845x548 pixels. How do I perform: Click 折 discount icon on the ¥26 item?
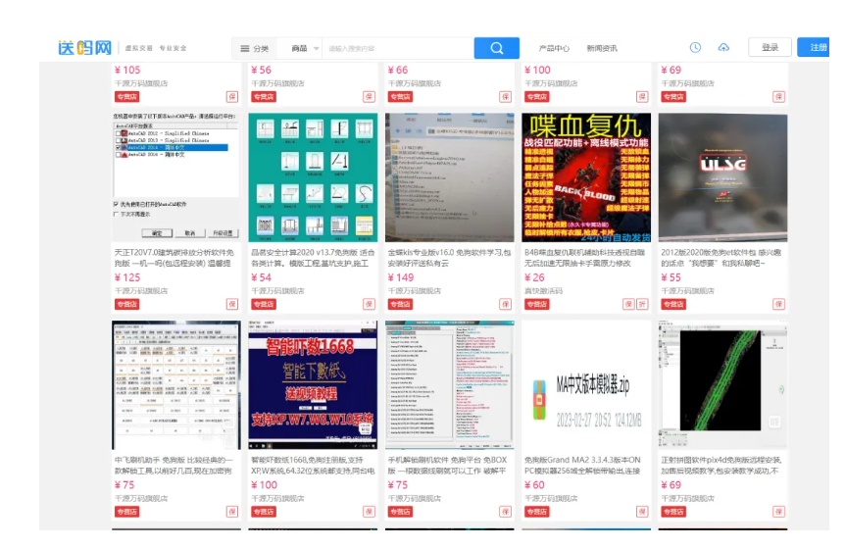[642, 305]
